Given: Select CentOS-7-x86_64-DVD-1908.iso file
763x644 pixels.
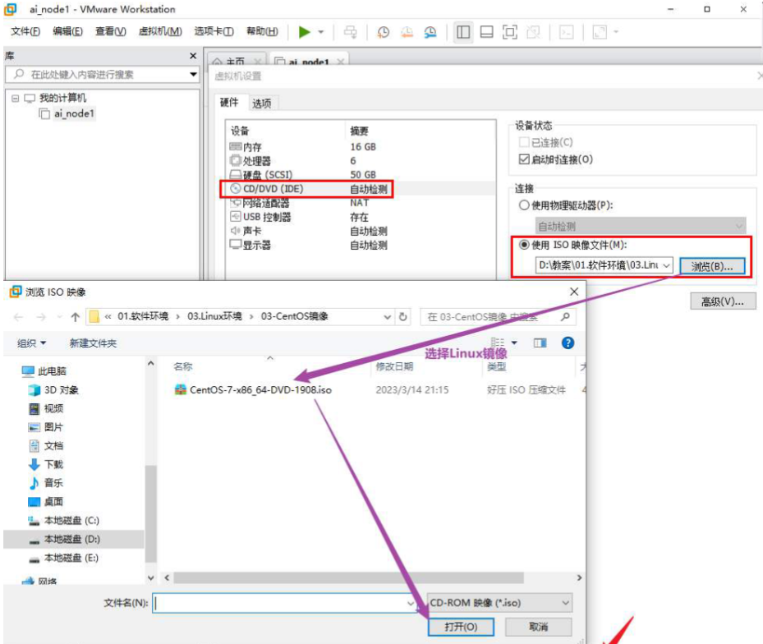Looking at the screenshot, I should point(260,390).
